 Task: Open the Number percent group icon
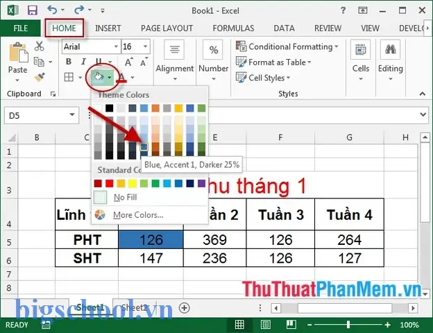coord(213,49)
